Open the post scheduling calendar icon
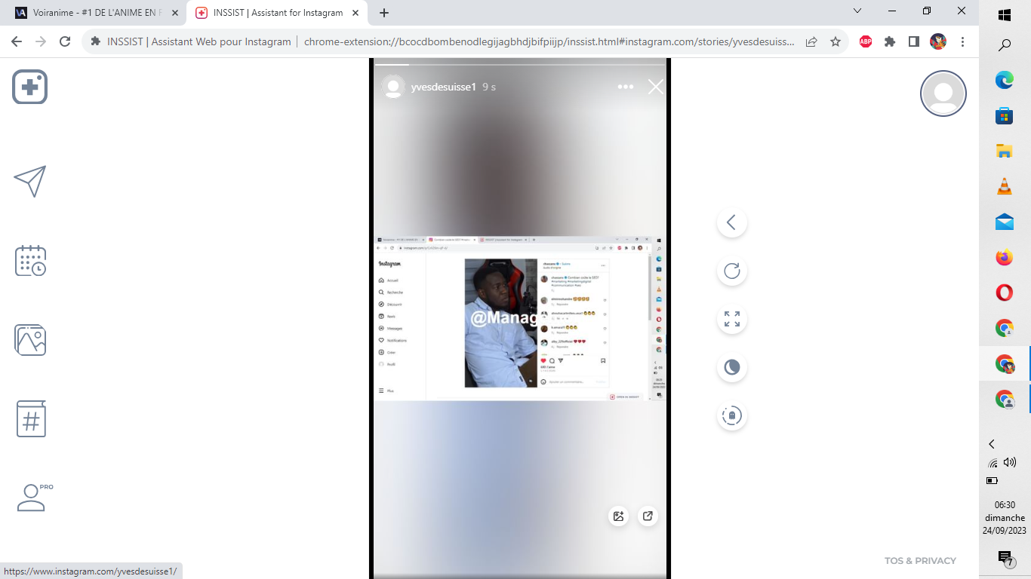Image resolution: width=1031 pixels, height=579 pixels. coord(30,260)
